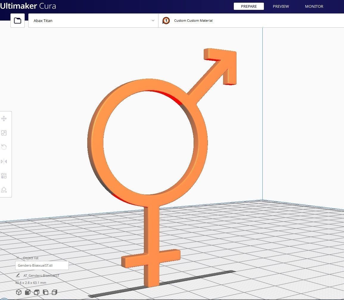Select the Support Blocker tool
The height and width of the screenshot is (300, 344).
(4, 190)
